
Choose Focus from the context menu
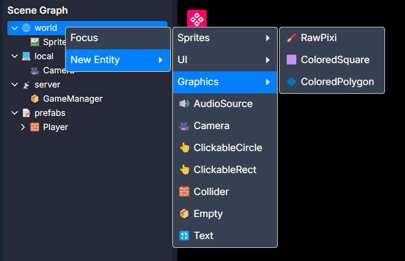pos(118,38)
